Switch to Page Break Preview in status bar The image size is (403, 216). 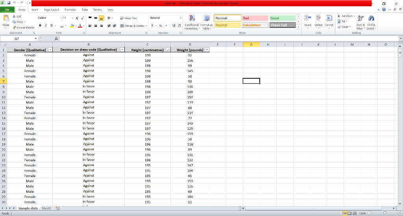click(355, 213)
